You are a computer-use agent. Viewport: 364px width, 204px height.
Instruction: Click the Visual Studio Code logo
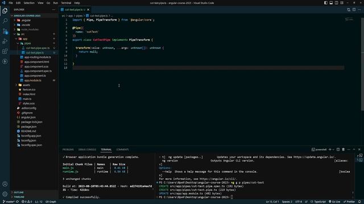pyautogui.click(x=3, y=3)
